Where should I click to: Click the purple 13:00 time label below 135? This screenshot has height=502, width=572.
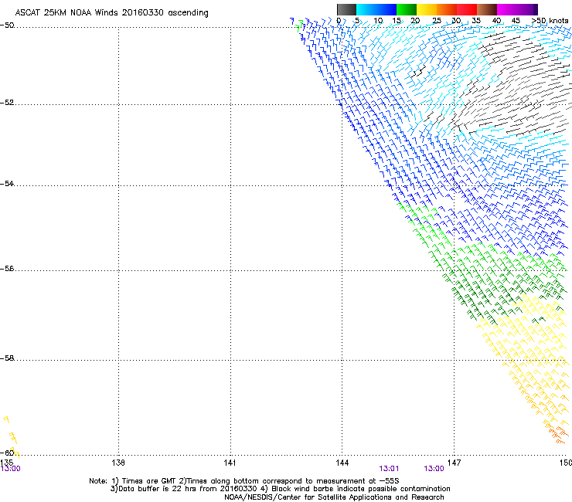click(x=10, y=469)
